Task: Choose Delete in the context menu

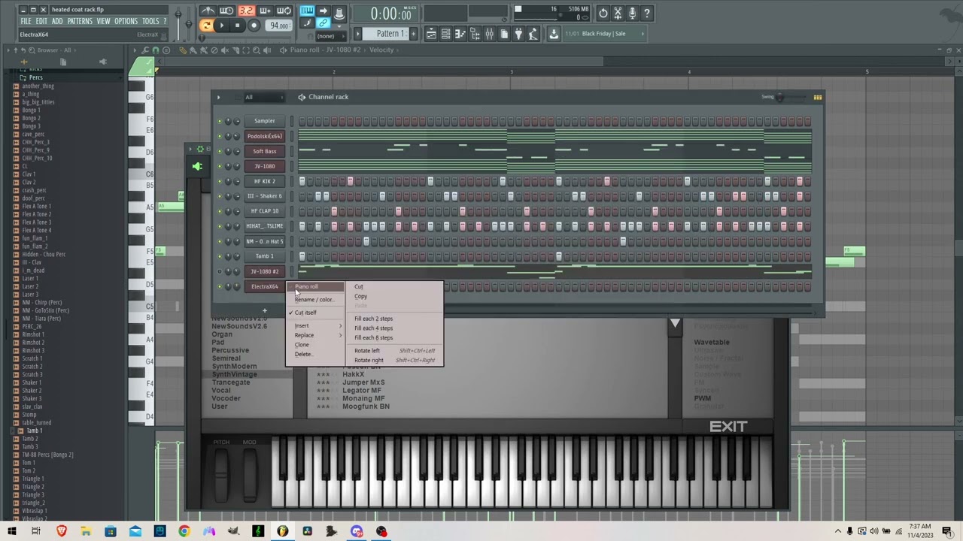Action: coord(314,355)
